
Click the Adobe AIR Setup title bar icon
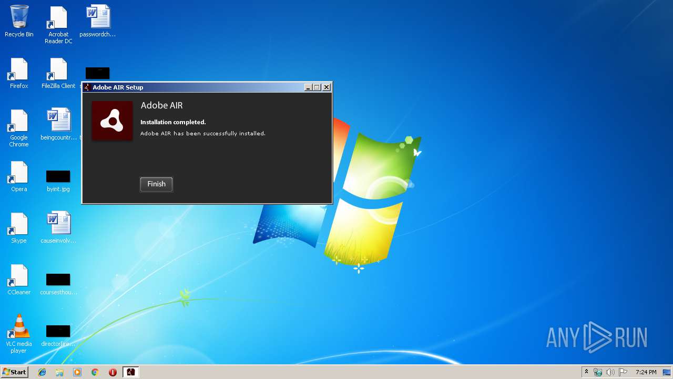(87, 87)
